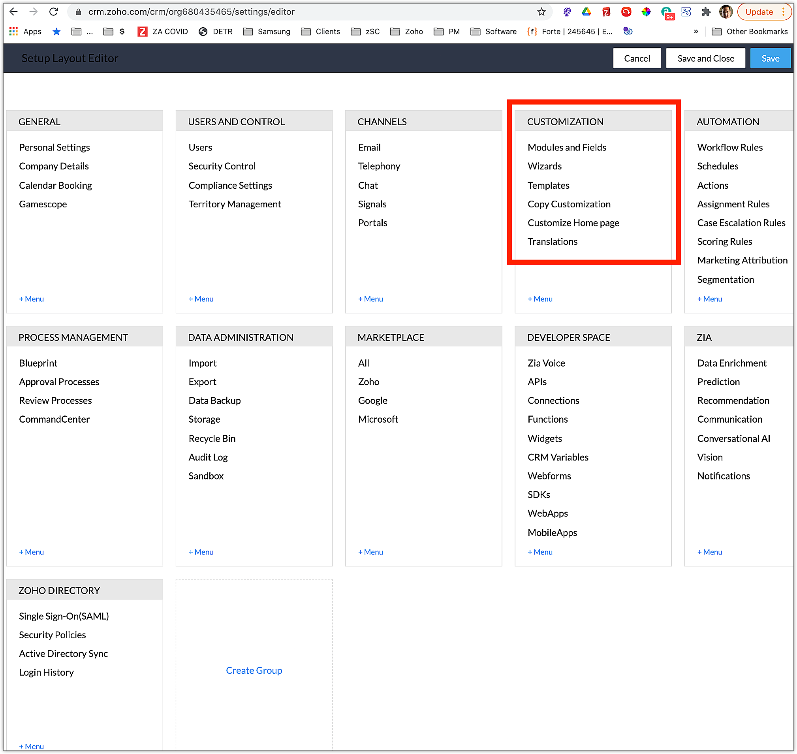Click the bookmark star icon in address bar

point(541,12)
